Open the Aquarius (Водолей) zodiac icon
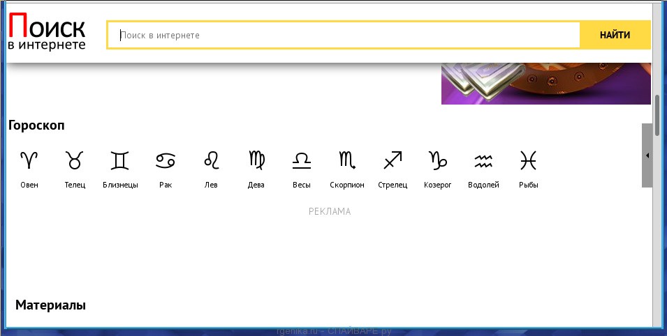This screenshot has height=336, width=667. click(x=483, y=161)
